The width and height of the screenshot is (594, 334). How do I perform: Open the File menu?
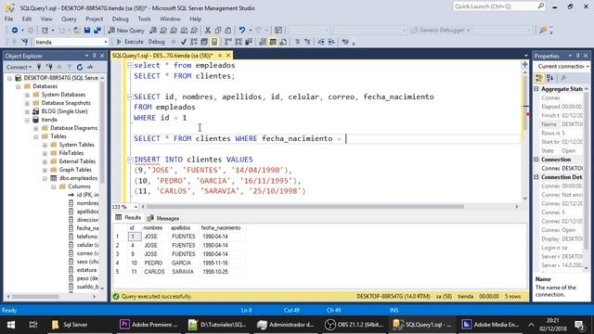click(x=8, y=19)
